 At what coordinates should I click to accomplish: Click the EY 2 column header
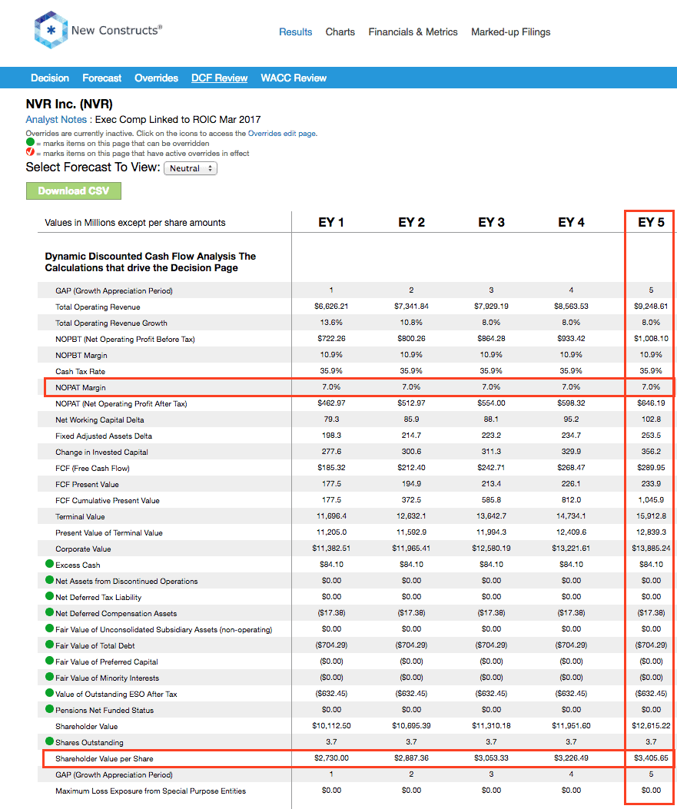[411, 222]
